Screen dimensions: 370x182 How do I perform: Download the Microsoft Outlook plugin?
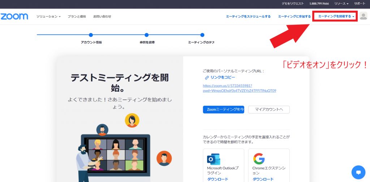(x=218, y=179)
